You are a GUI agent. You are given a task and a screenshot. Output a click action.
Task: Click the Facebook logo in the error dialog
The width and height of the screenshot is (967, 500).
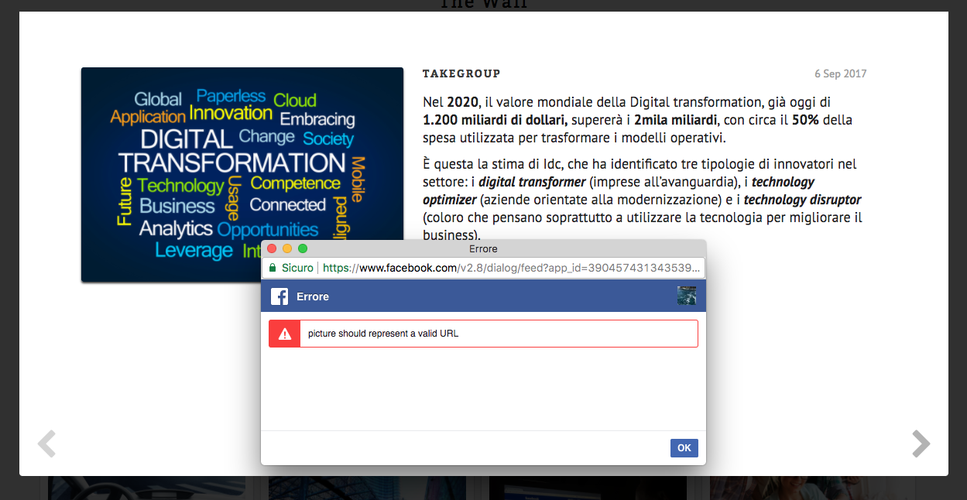279,296
